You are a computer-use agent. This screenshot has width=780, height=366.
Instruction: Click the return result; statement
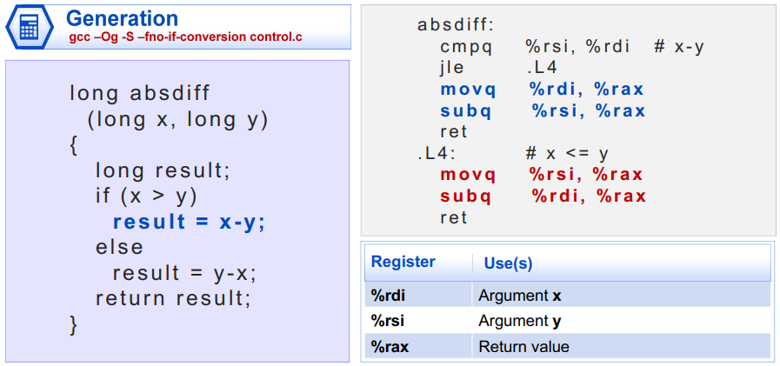click(x=173, y=298)
